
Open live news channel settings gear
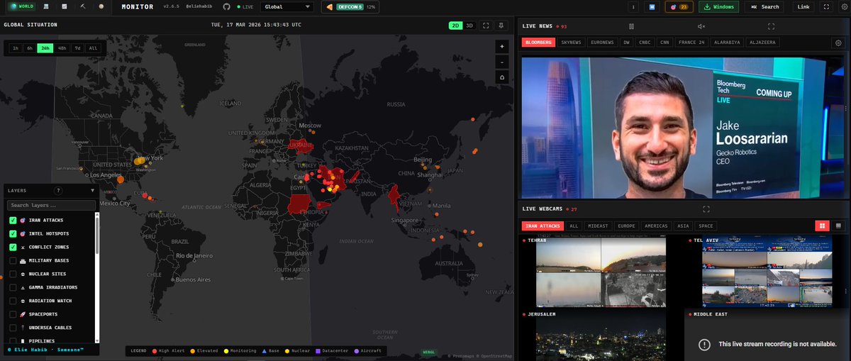[x=837, y=43]
